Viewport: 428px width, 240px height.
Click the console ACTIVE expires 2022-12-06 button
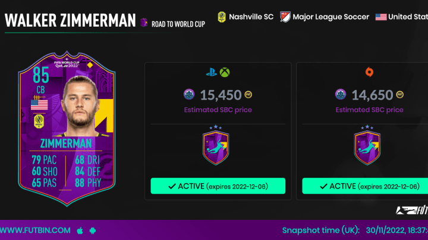(x=218, y=186)
